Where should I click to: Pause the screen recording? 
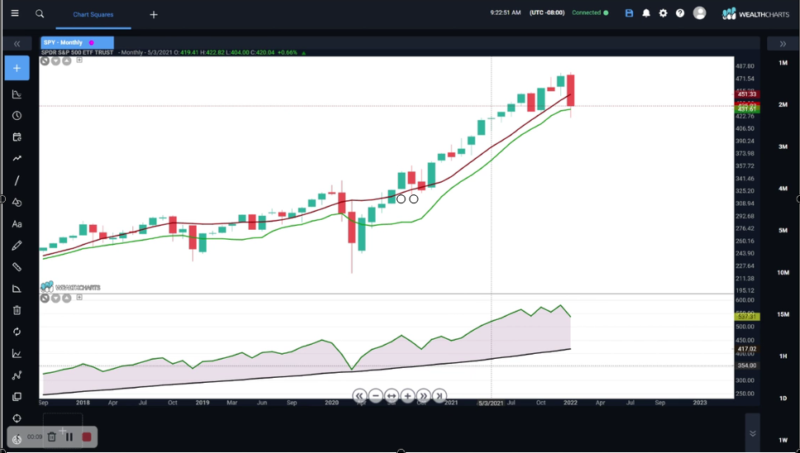(69, 436)
